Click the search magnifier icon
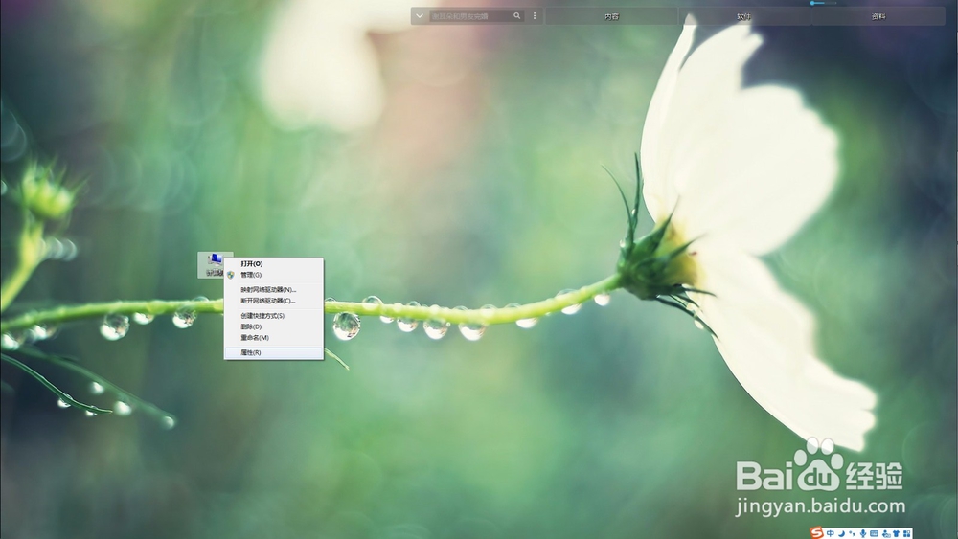The height and width of the screenshot is (539, 958). click(517, 16)
